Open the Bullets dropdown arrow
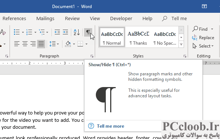This screenshot has width=220, height=139. pos(23,32)
